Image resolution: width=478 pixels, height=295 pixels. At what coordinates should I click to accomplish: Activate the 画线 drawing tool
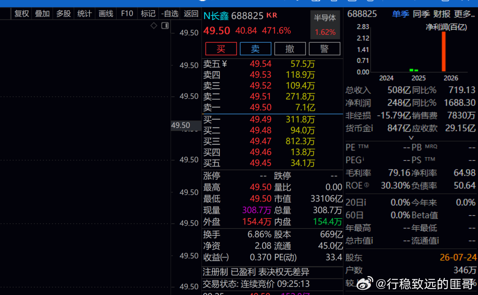(x=106, y=14)
